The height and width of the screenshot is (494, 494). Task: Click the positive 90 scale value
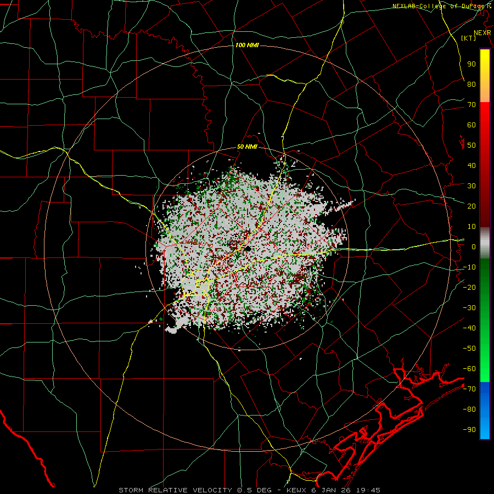(x=471, y=64)
